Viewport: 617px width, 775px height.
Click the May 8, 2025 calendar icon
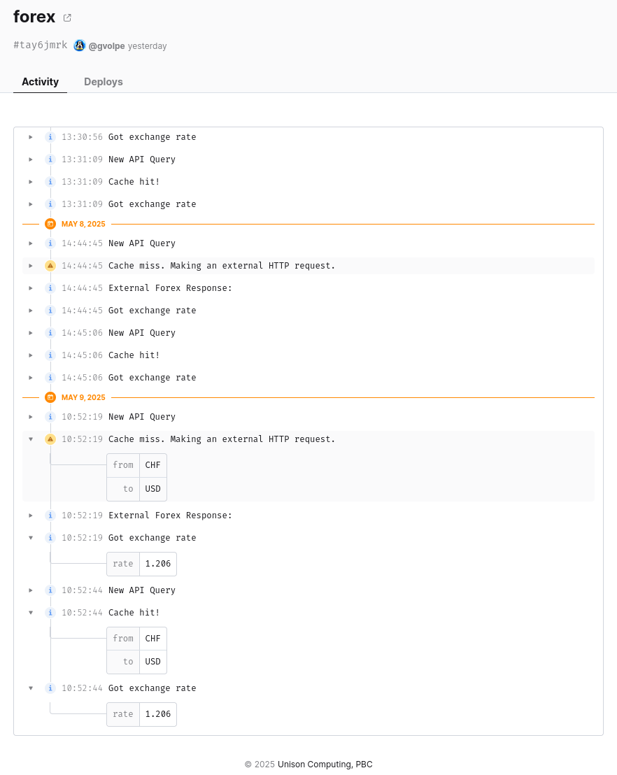50,224
